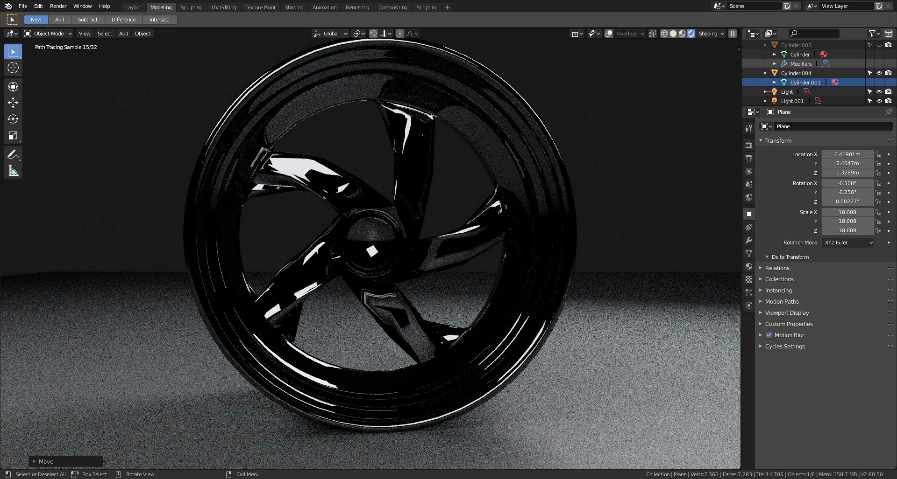Click the Rotation Z value field
This screenshot has height=479, width=897.
(847, 201)
